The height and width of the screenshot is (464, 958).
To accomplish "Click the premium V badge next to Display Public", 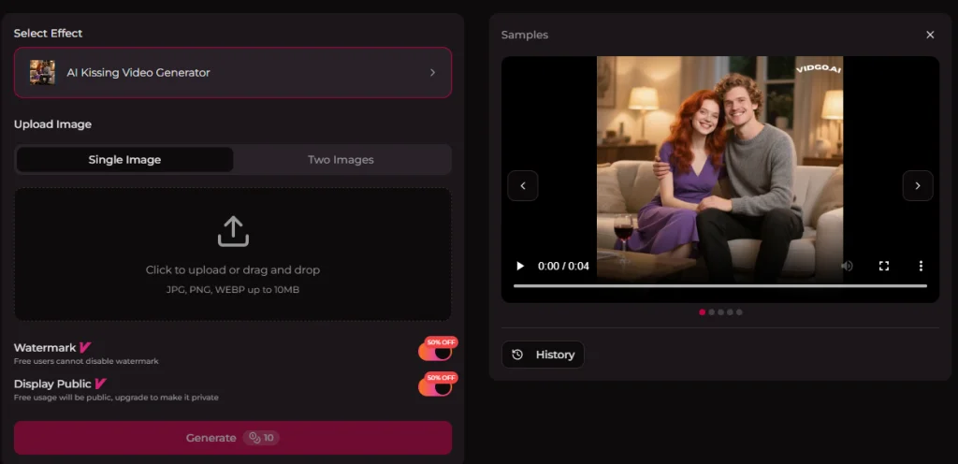I will 100,384.
